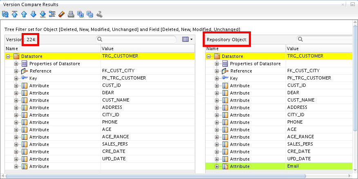Select PHONE value in Version 224 panel
Image resolution: width=358 pixels, height=179 pixels.
tap(110, 122)
